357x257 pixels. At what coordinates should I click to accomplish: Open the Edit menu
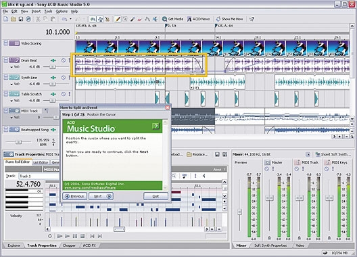click(x=14, y=11)
